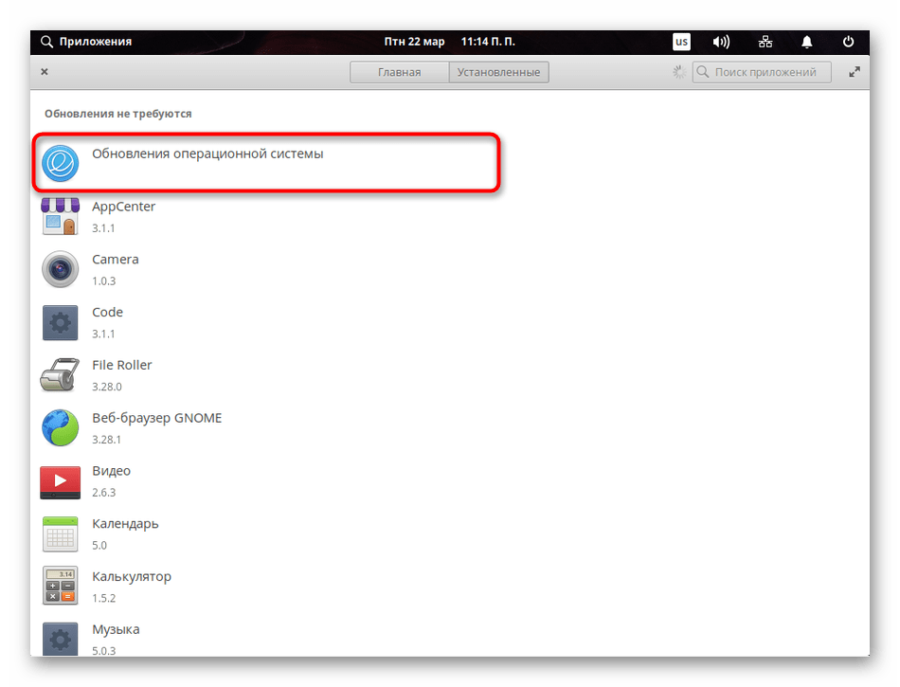Click the Музыка app gear icon
The image size is (900, 687).
(61, 639)
